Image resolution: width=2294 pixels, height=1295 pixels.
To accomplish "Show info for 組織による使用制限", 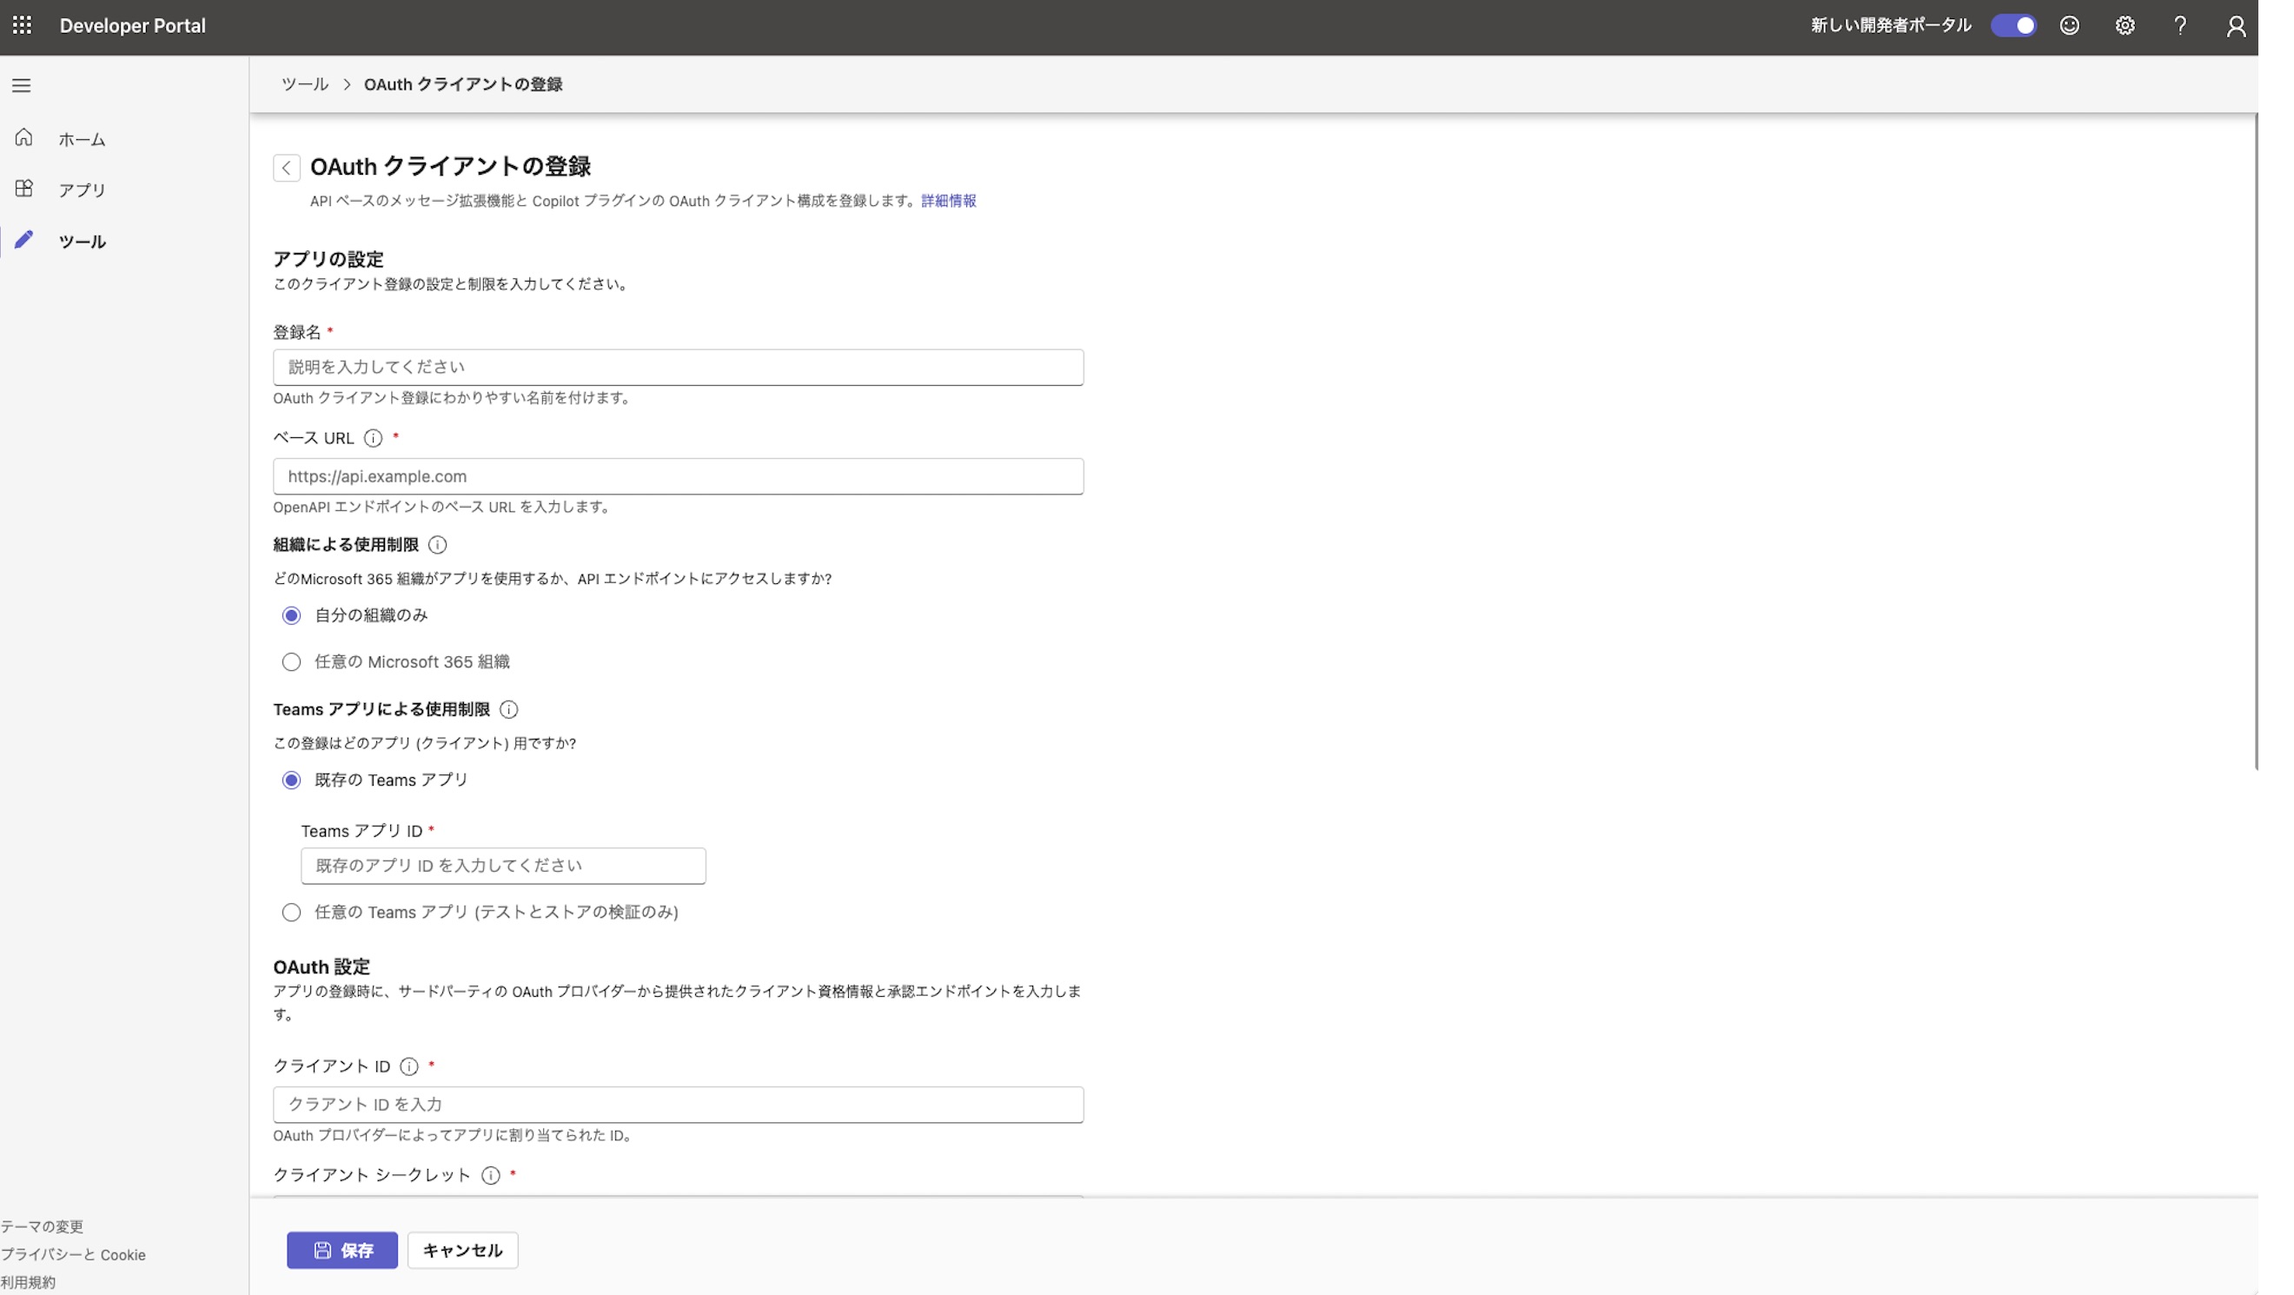I will pos(437,545).
